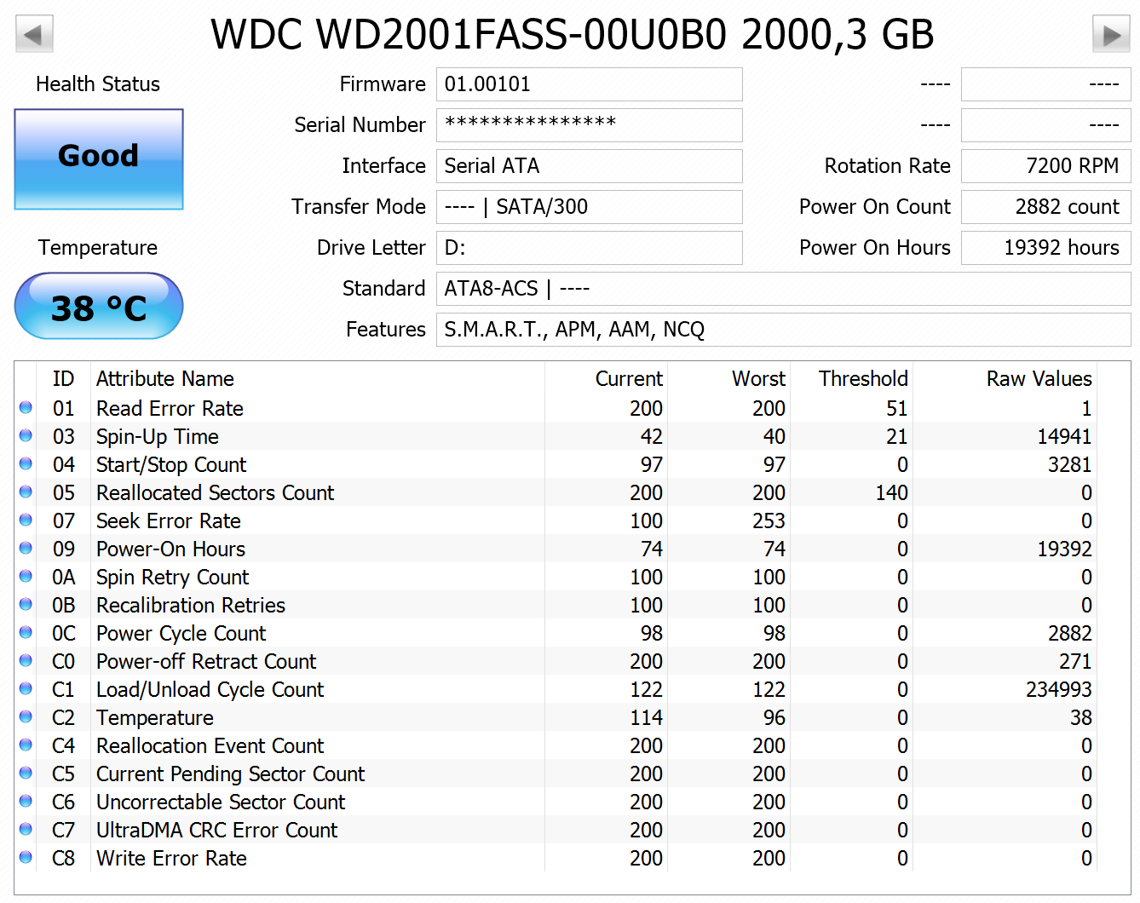Click the status orb for Load/Unload Cycle Count
1140x903 pixels.
pos(26,689)
